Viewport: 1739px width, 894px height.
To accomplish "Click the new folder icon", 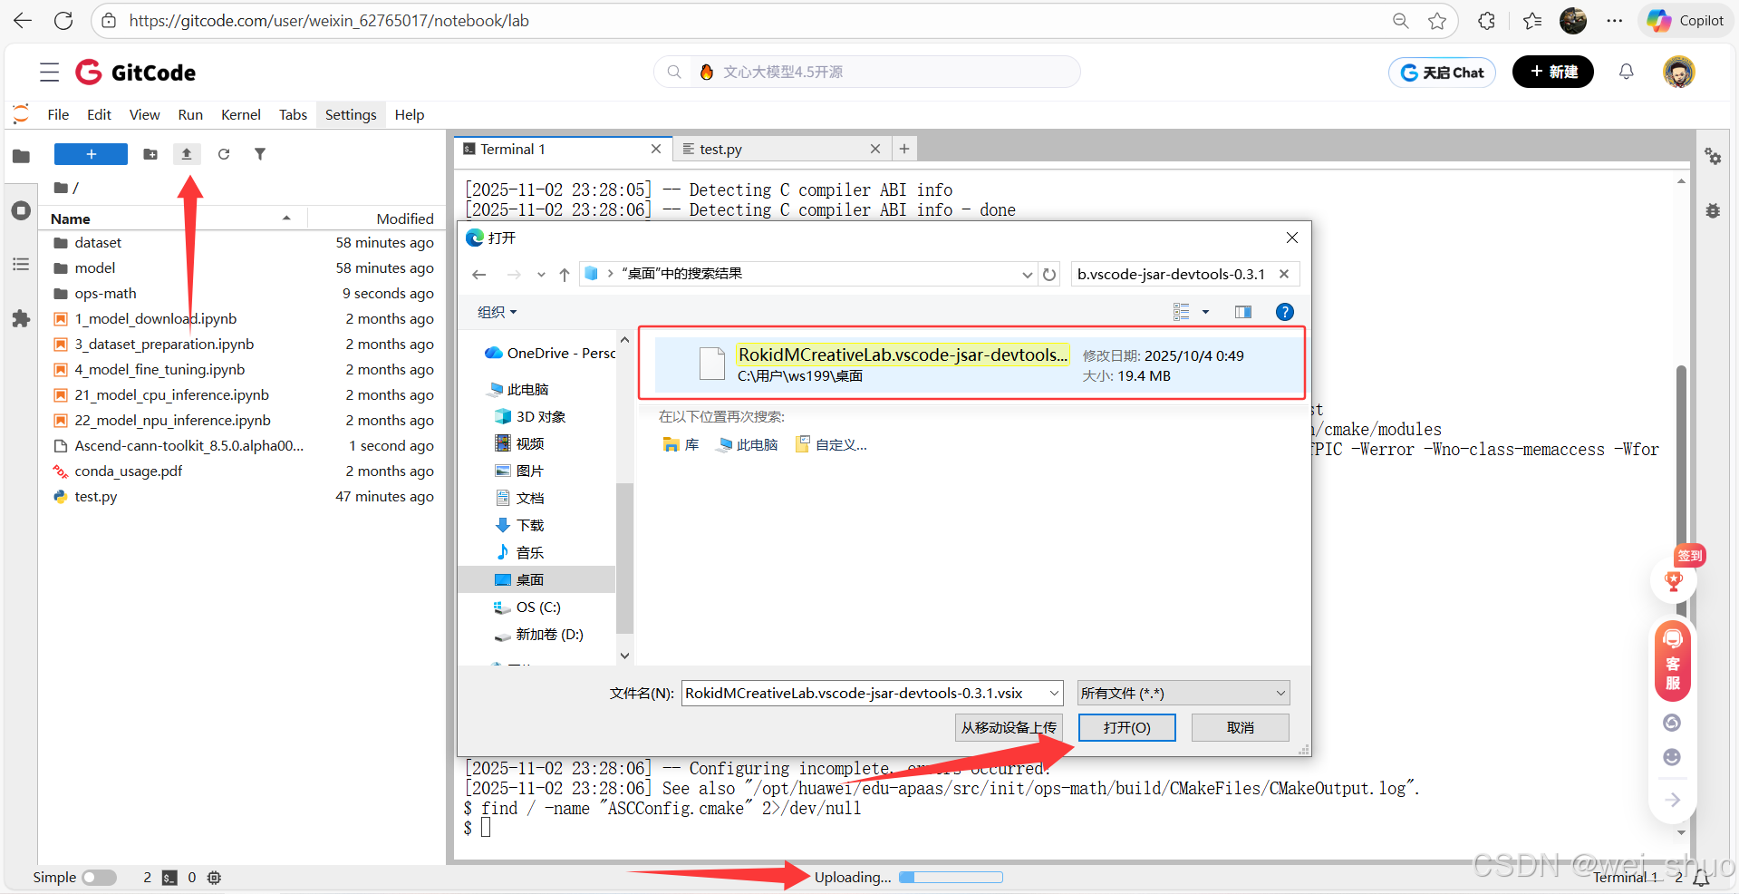I will tap(150, 154).
